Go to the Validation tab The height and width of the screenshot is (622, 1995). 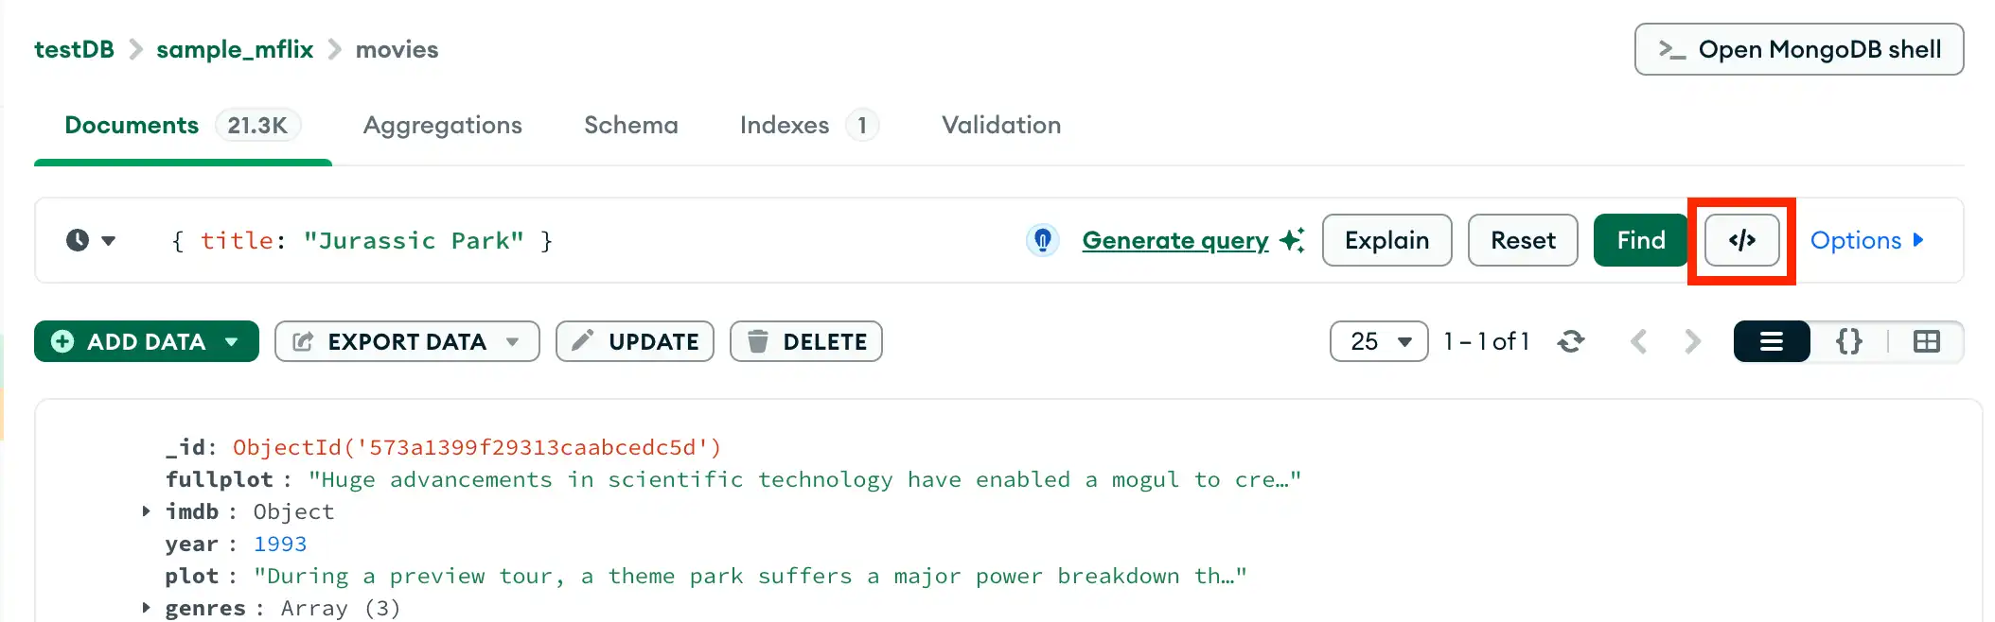(x=1001, y=125)
